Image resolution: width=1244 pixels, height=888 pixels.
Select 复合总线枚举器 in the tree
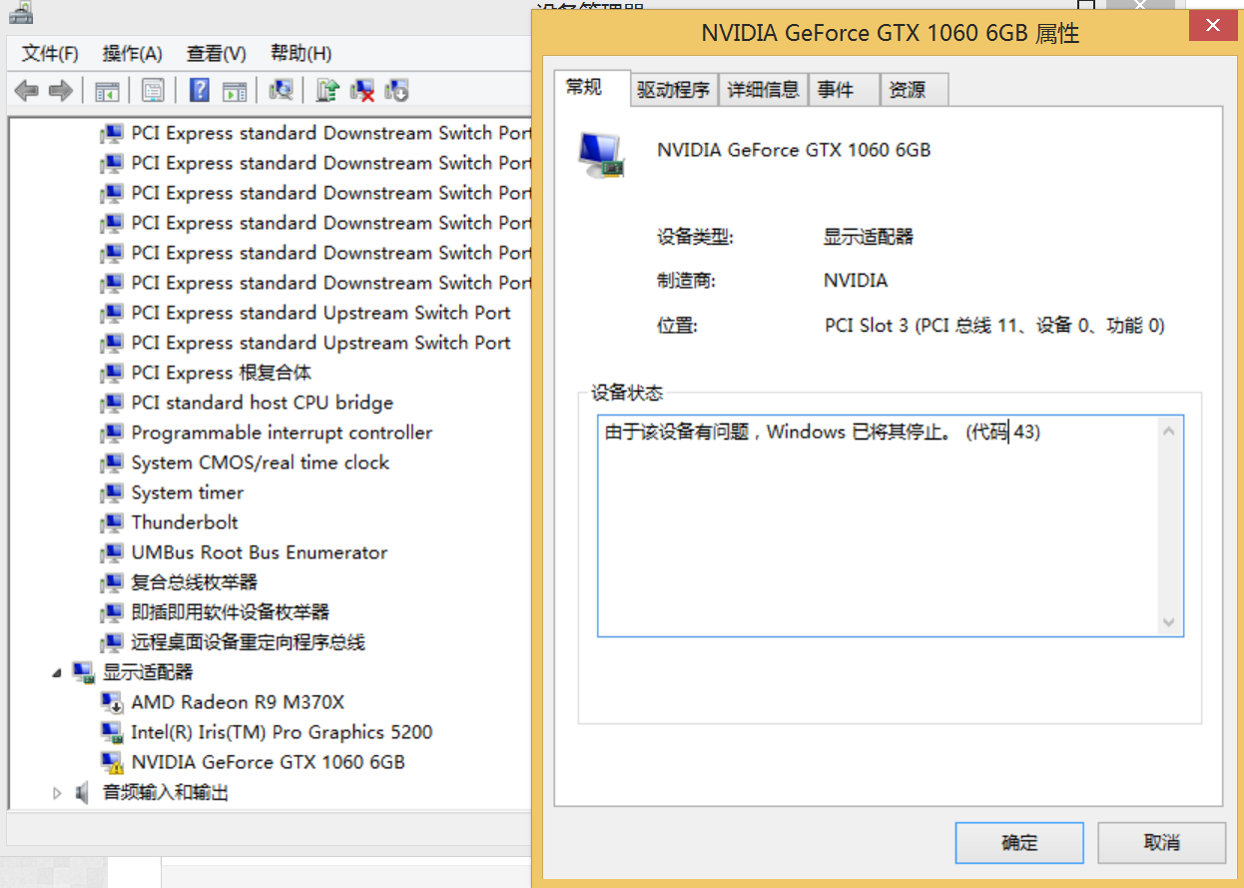[x=195, y=582]
